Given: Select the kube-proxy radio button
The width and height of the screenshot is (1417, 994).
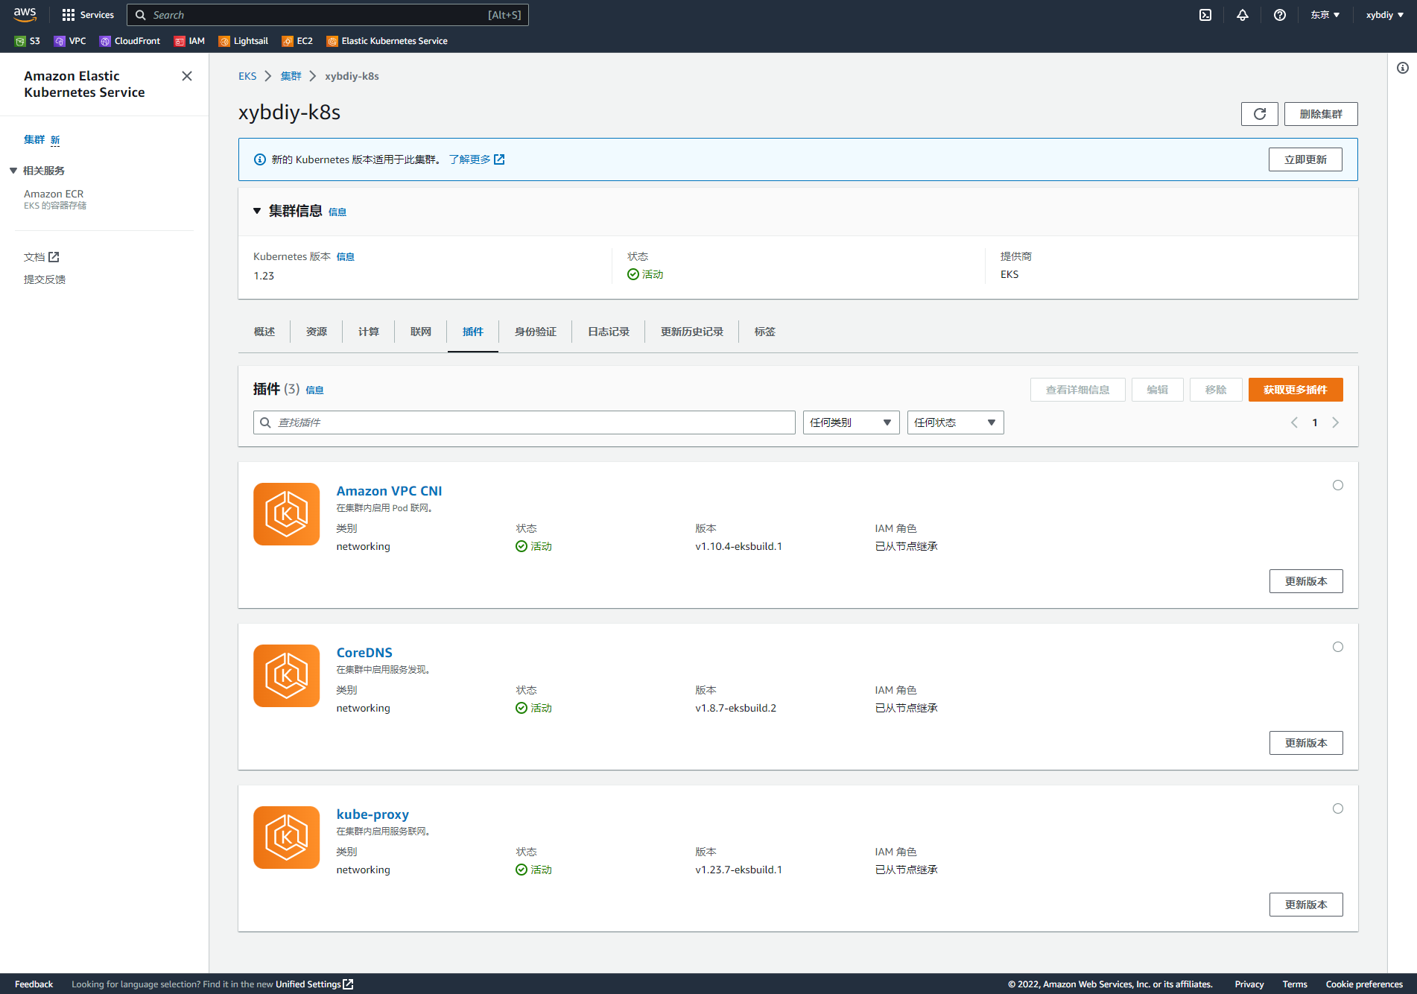Looking at the screenshot, I should [1338, 808].
